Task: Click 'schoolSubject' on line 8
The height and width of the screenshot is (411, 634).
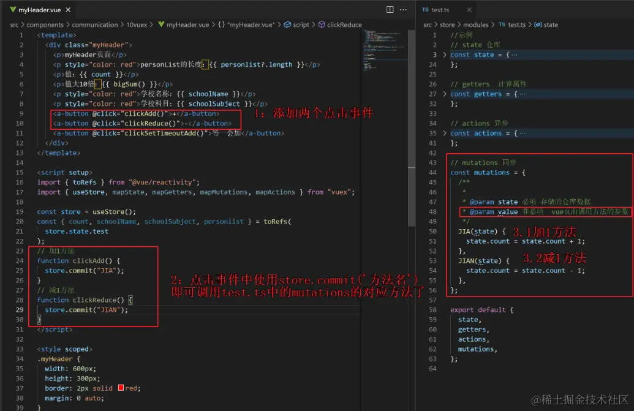Action: tap(214, 104)
